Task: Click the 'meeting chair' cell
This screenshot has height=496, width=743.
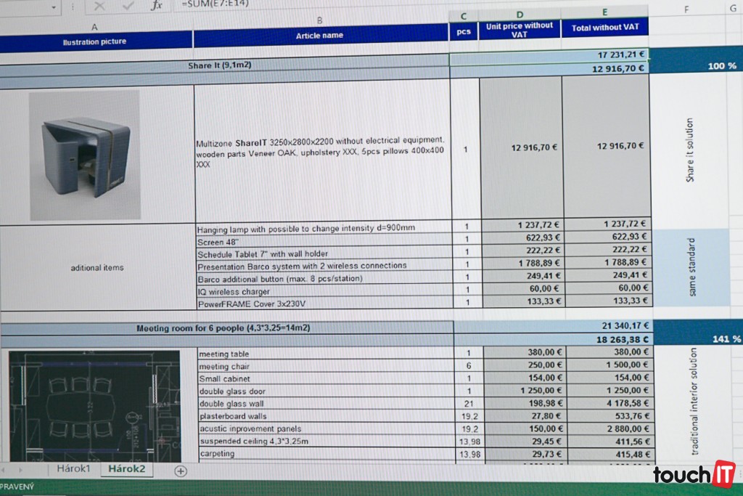Action: click(x=326, y=366)
